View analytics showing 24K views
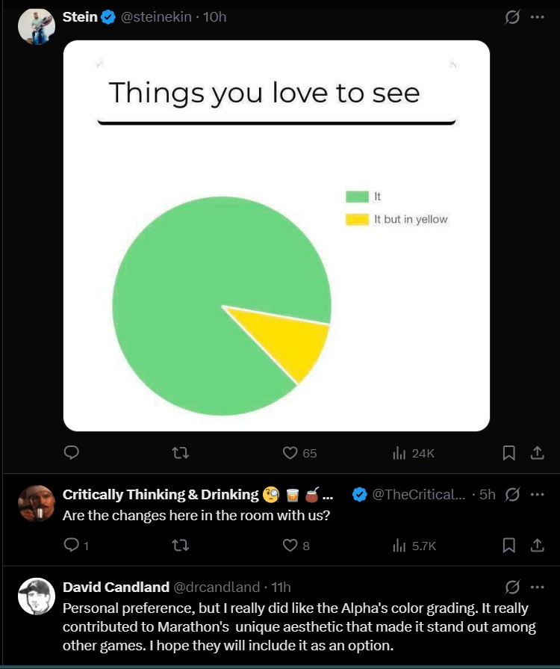This screenshot has width=560, height=669. click(399, 453)
